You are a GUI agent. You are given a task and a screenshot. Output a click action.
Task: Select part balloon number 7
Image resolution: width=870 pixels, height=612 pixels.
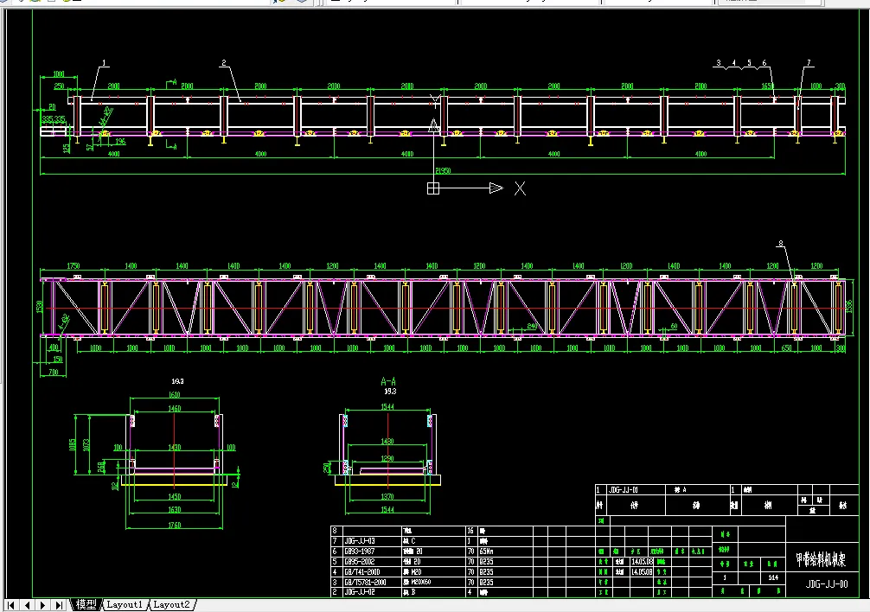pos(809,62)
